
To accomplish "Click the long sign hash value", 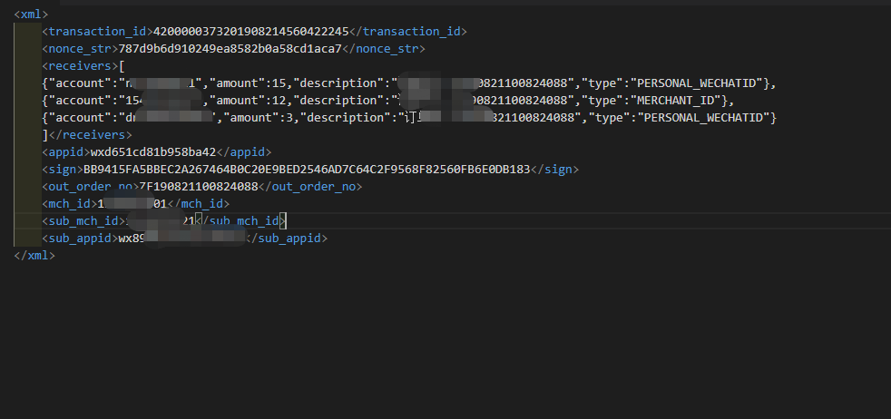I will tap(307, 170).
